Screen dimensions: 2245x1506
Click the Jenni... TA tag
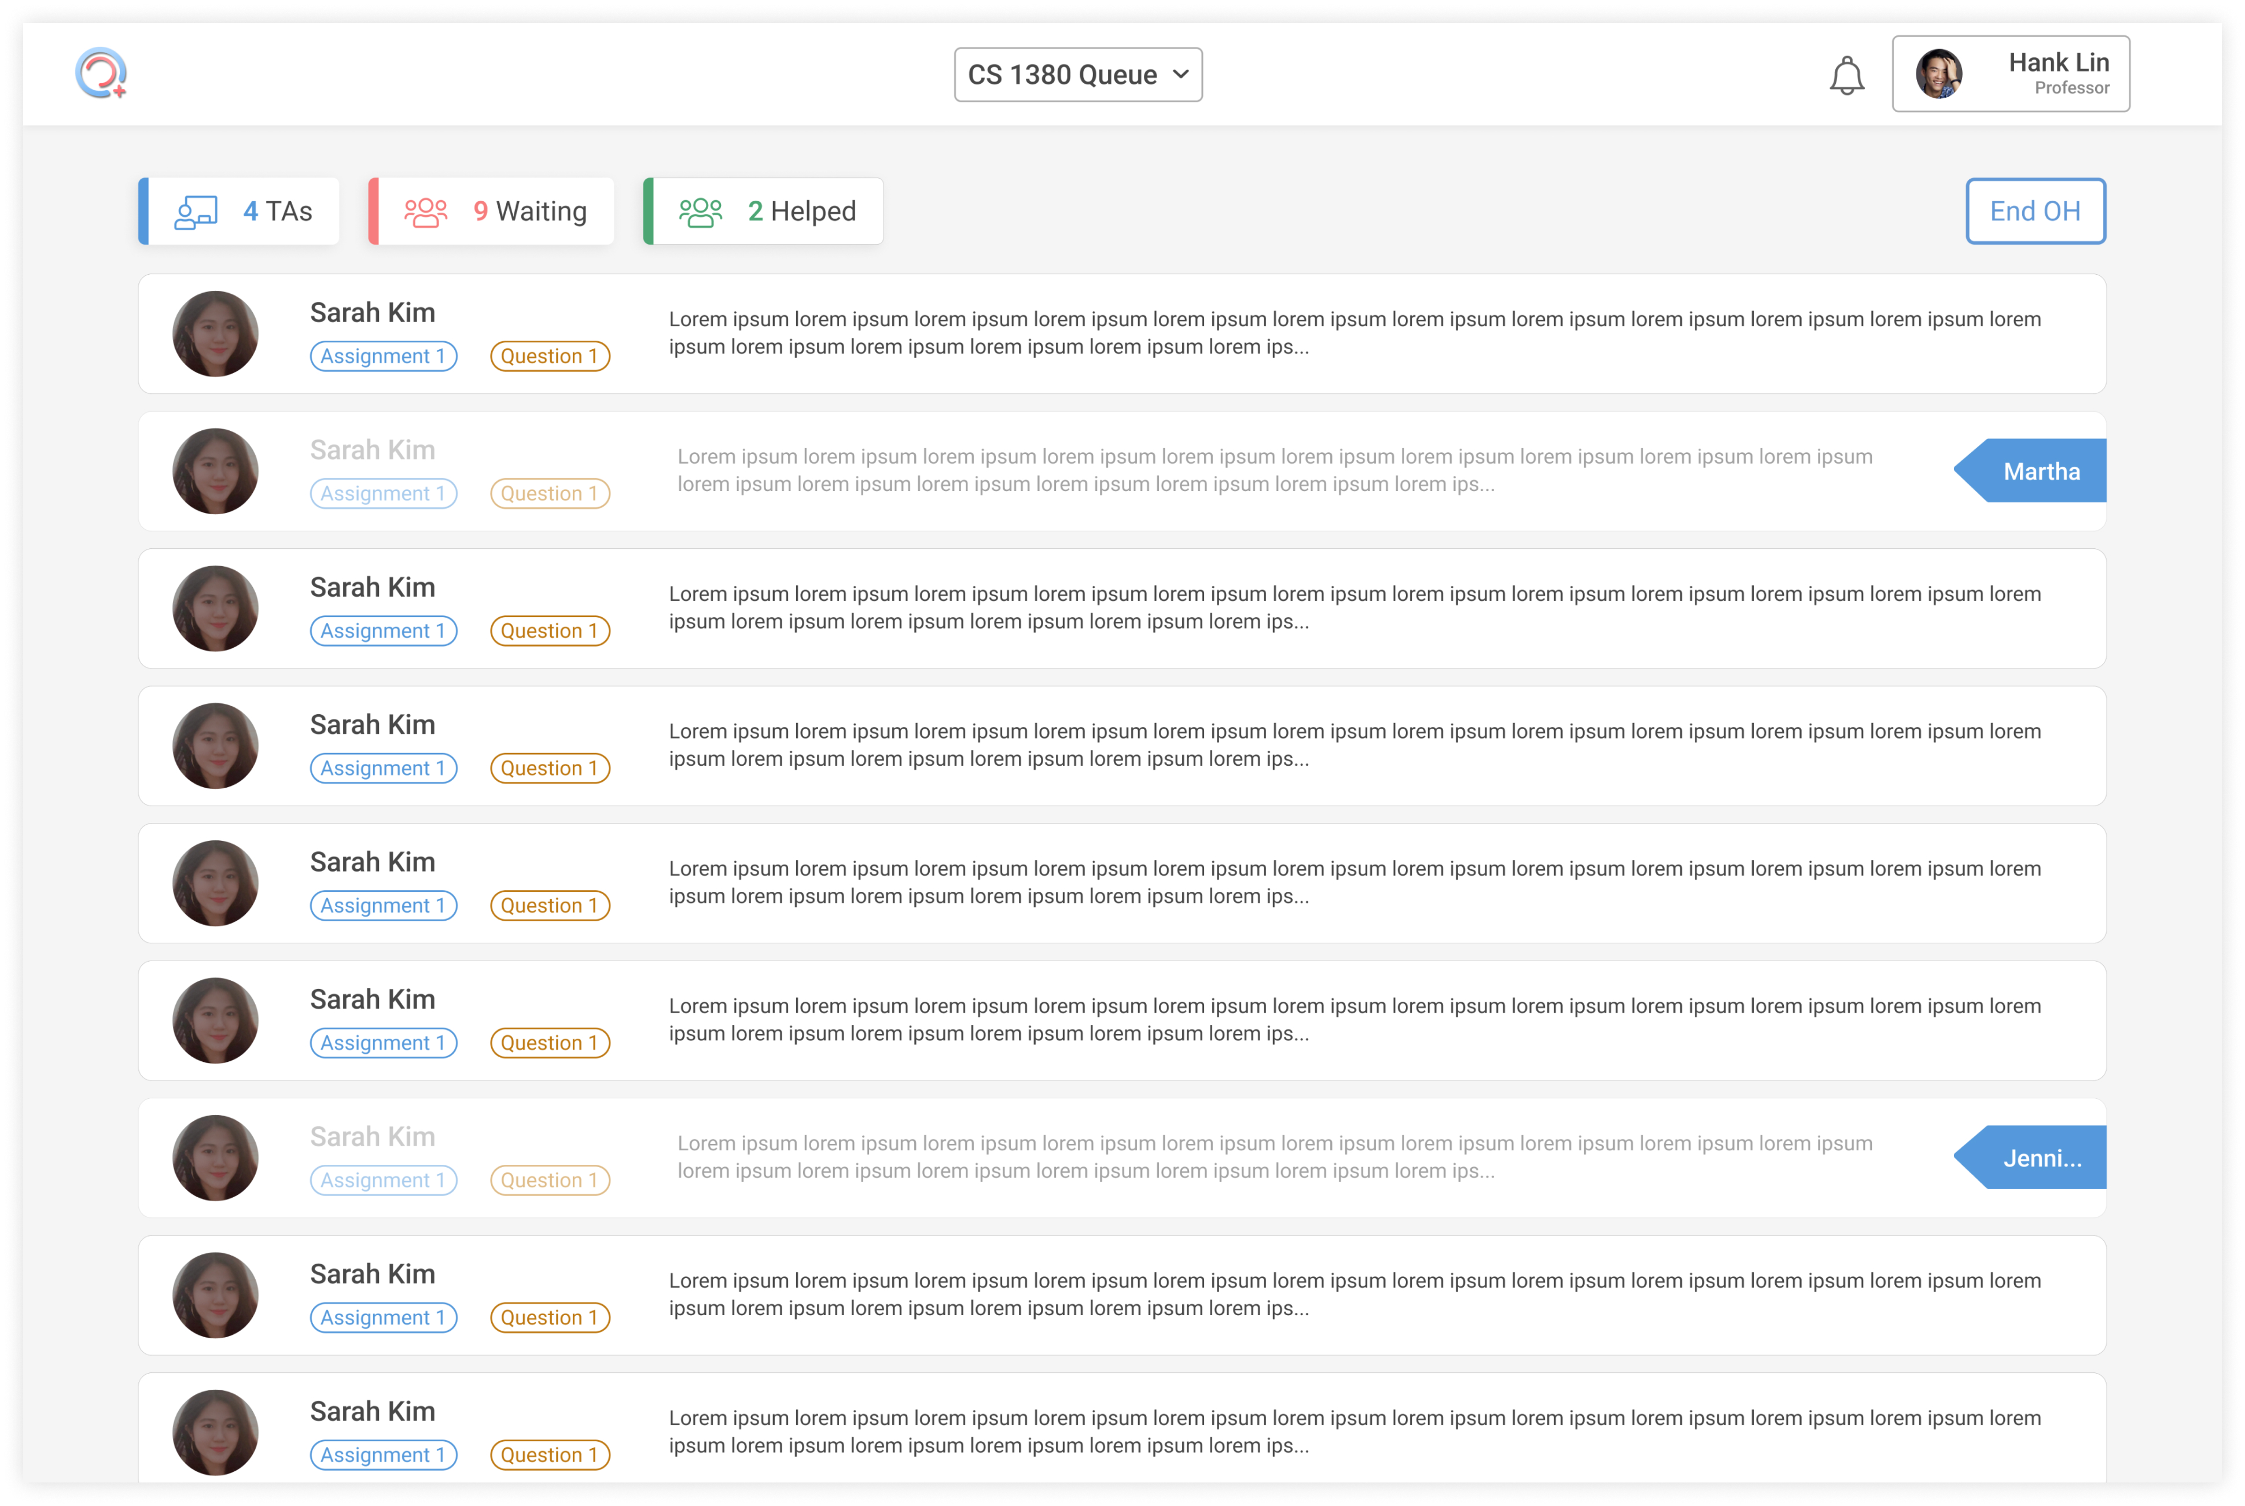pyautogui.click(x=2030, y=1157)
